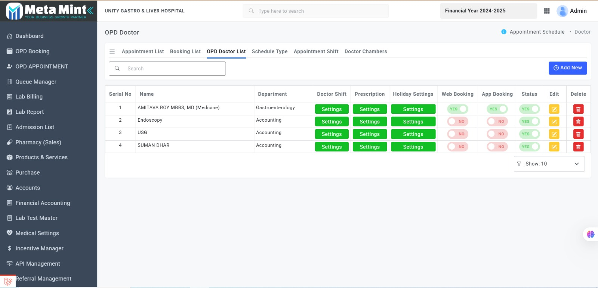598x288 pixels.
Task: Toggle Web Booking for AMITAVA ROY
Action: tap(458, 109)
